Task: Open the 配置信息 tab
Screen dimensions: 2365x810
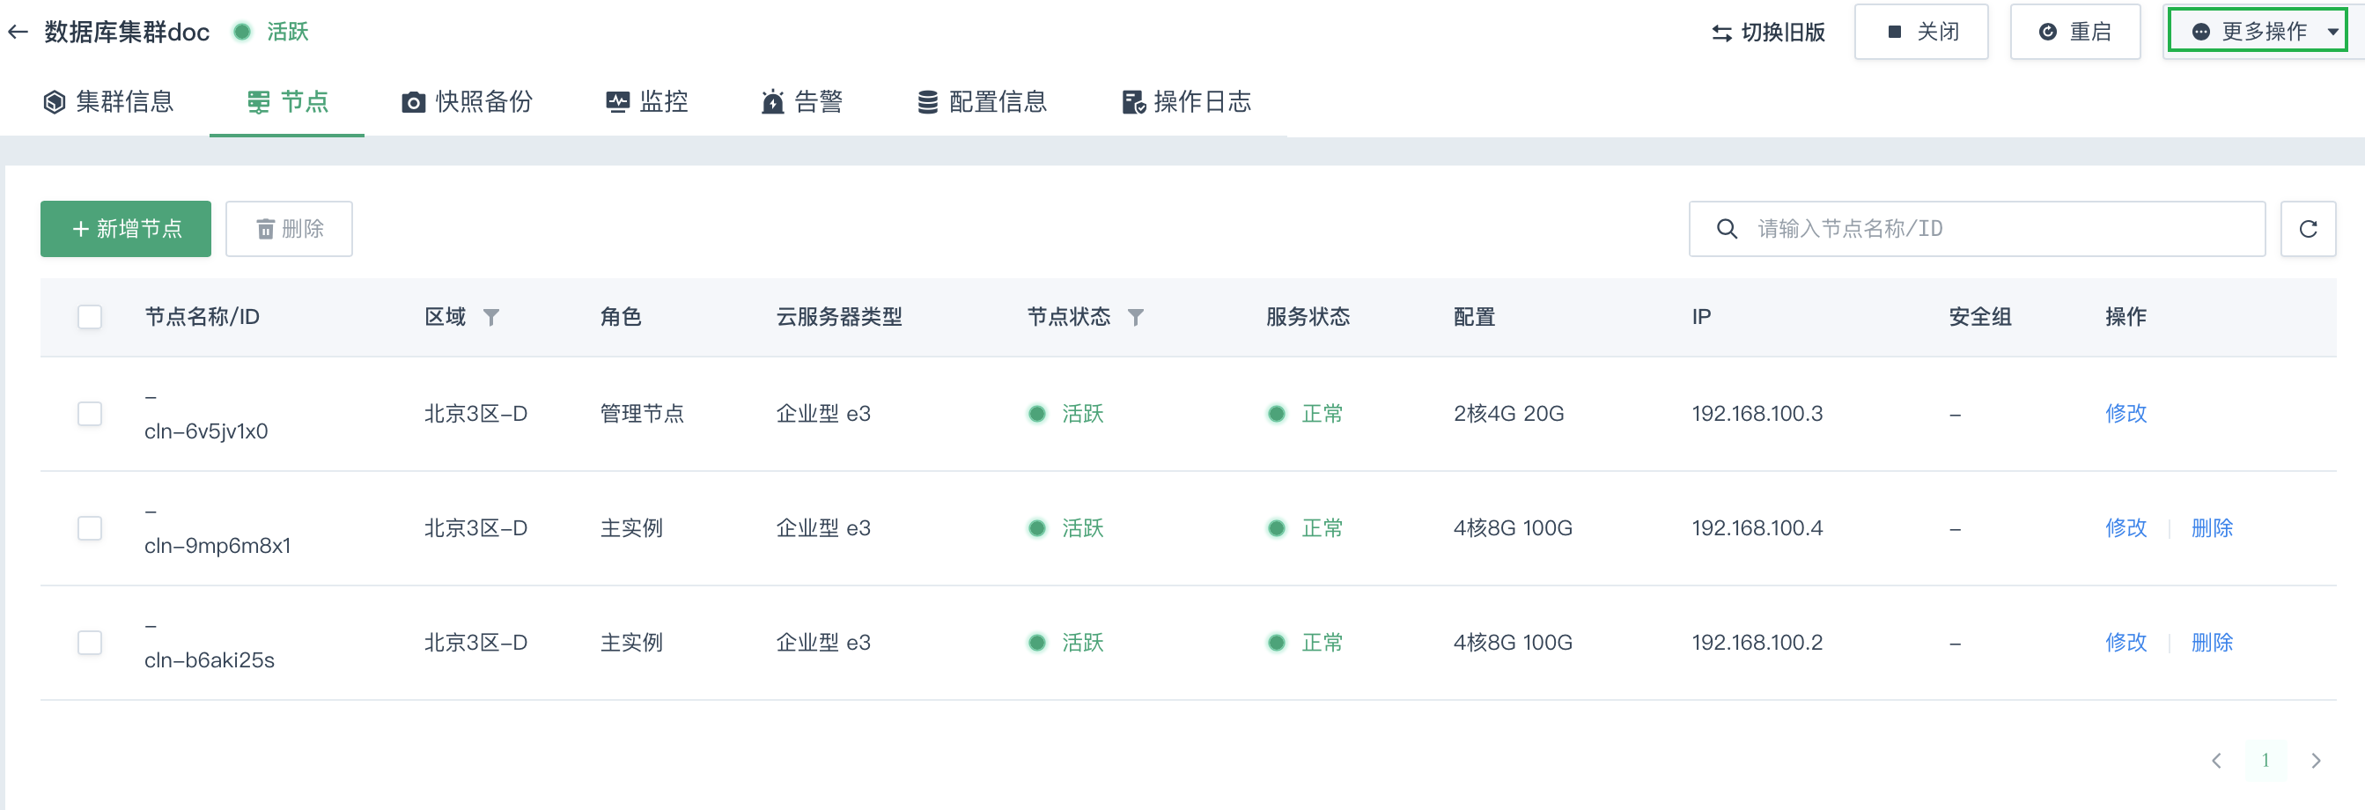Action: [983, 102]
